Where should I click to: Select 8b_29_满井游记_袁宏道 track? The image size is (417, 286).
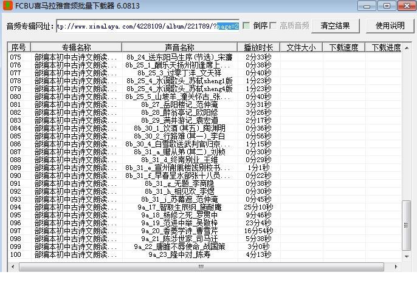point(179,120)
